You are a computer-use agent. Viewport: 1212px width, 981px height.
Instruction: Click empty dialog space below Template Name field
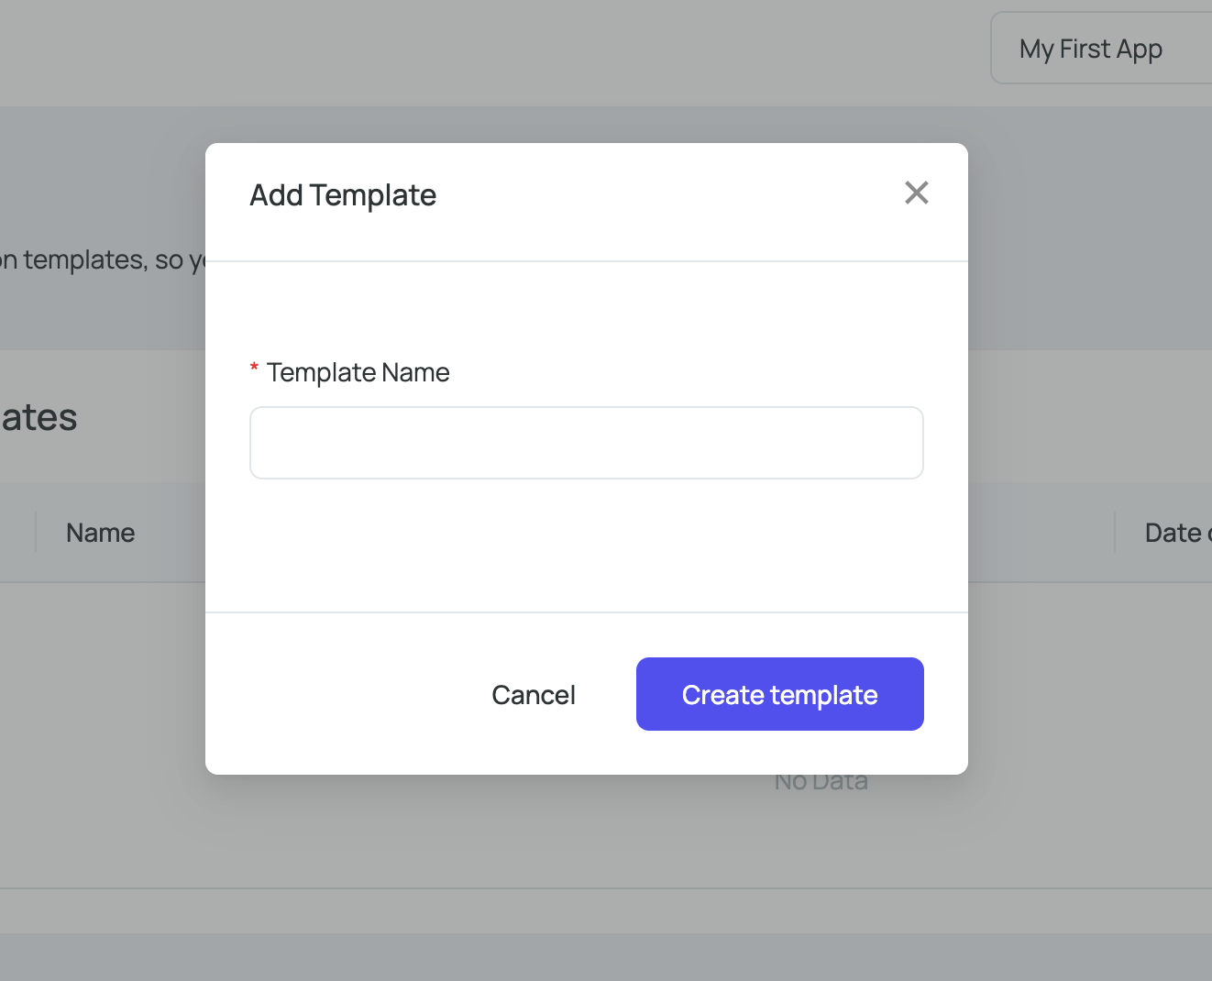coord(587,546)
